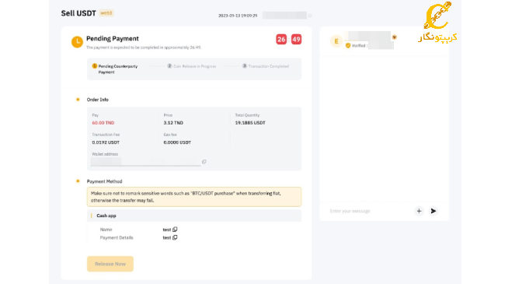Send the chat message arrow

tap(434, 211)
